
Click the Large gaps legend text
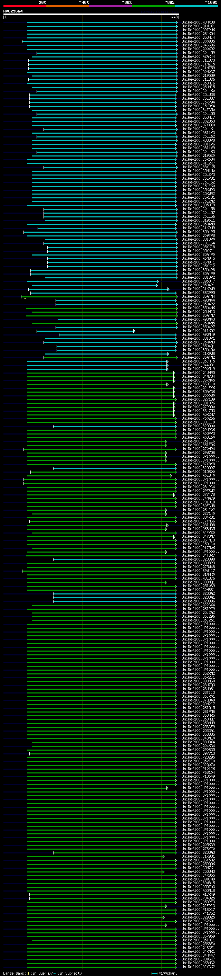coord(15,973)
